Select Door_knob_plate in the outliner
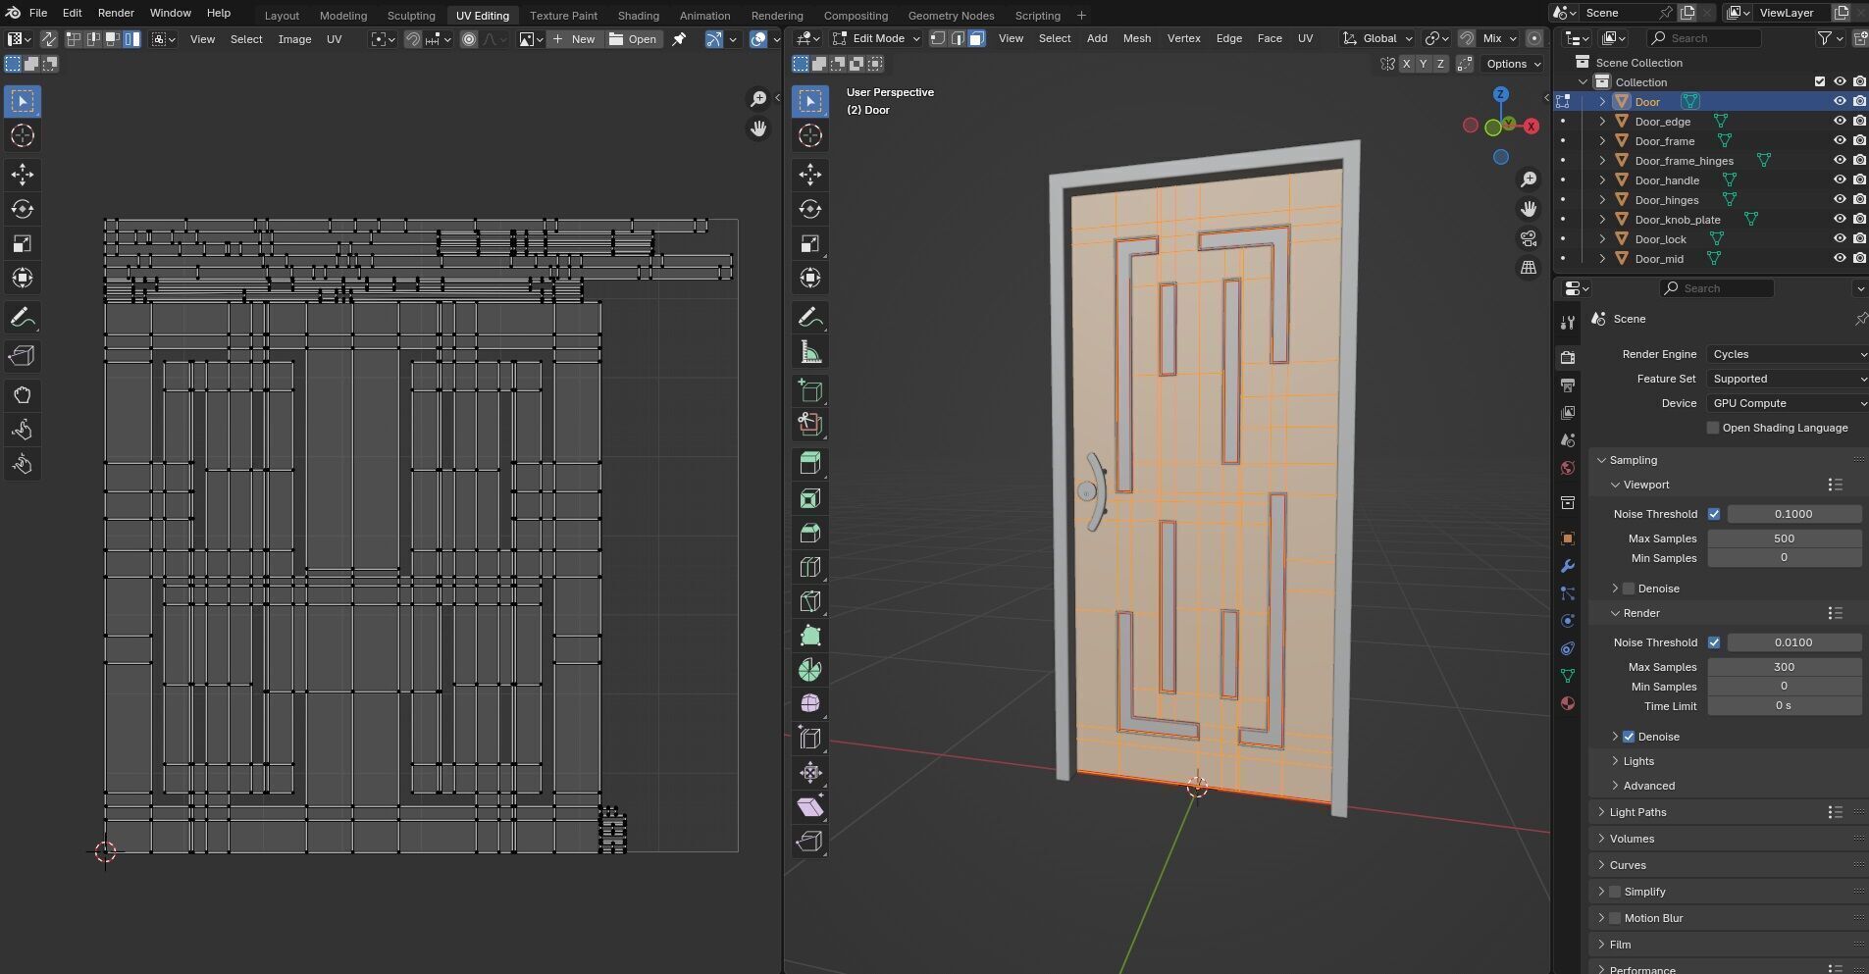This screenshot has height=974, width=1869. coord(1677,220)
